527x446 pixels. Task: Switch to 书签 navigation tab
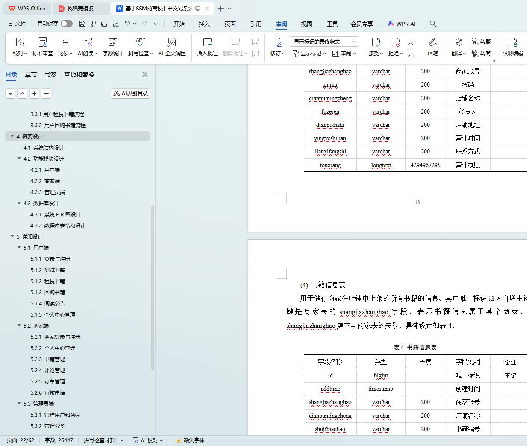click(x=50, y=75)
